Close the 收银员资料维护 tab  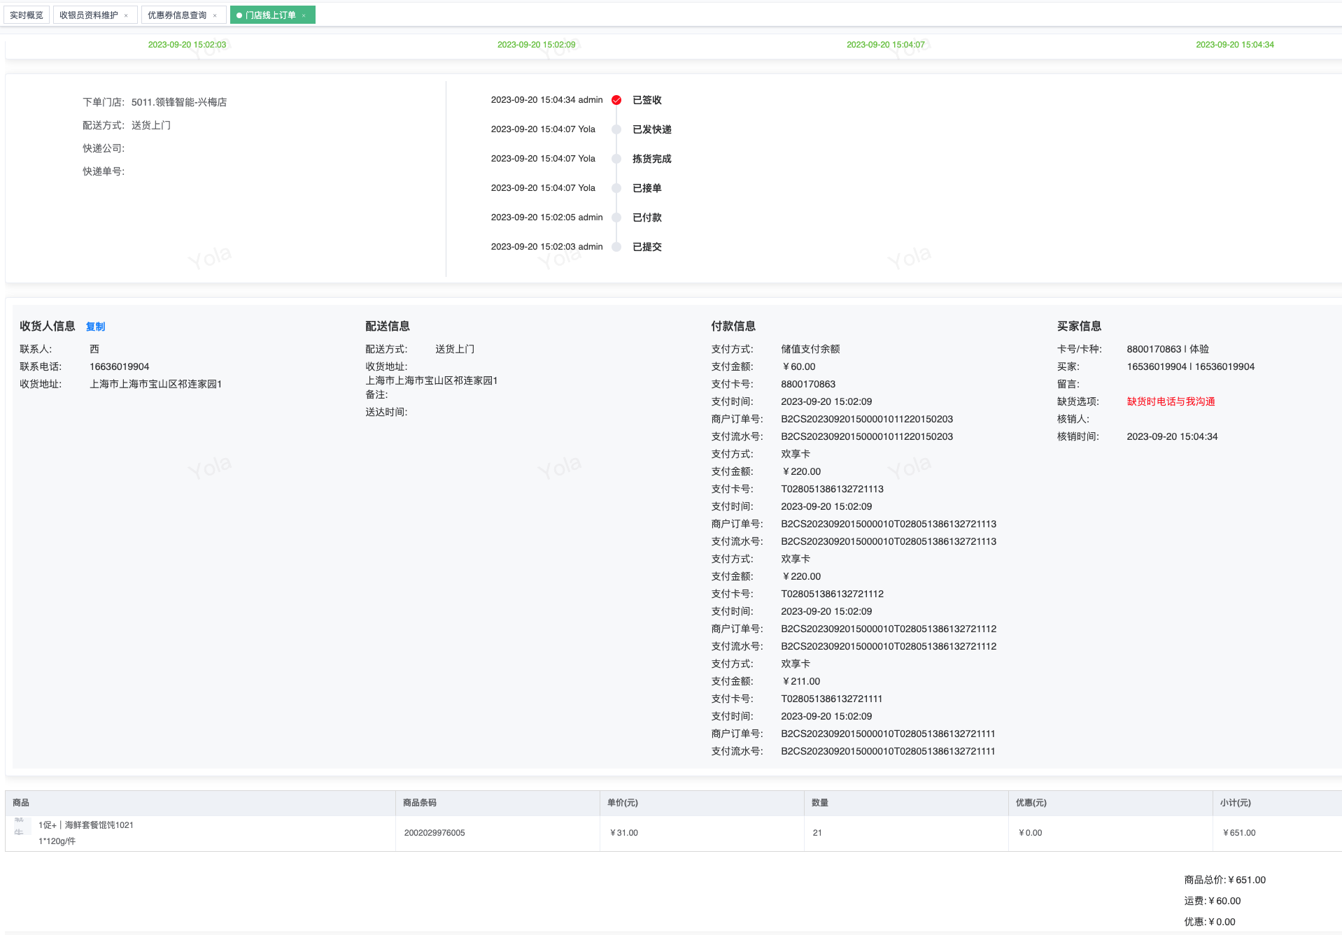[126, 15]
